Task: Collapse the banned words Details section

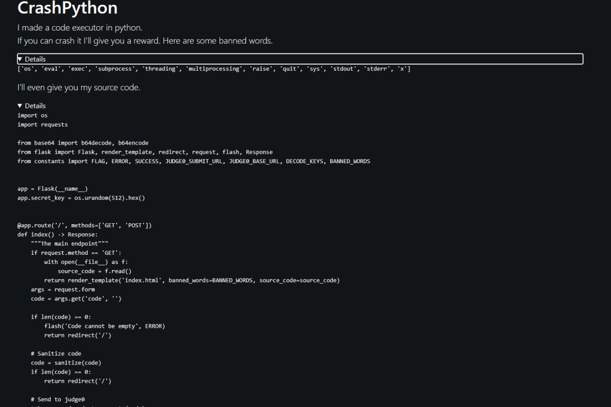Action: (x=300, y=59)
